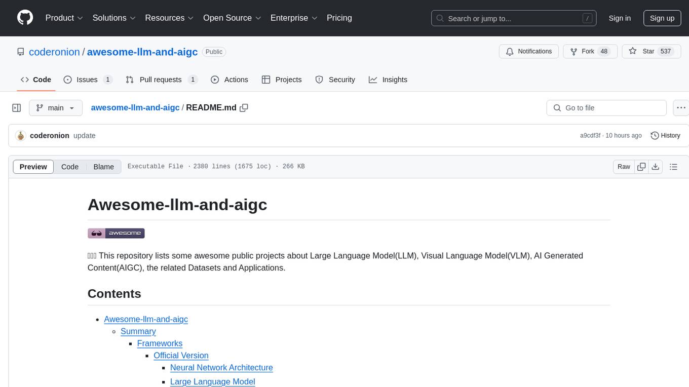Open the document outline icon
Image resolution: width=689 pixels, height=387 pixels.
point(673,167)
